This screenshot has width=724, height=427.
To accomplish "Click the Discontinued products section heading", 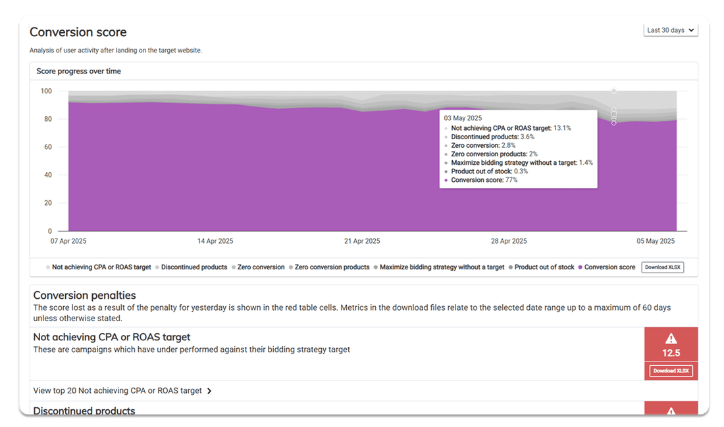I will coord(84,411).
